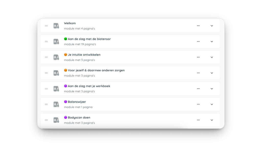
Task: Open three-dot menu for Welkom module
Action: pyautogui.click(x=198, y=26)
